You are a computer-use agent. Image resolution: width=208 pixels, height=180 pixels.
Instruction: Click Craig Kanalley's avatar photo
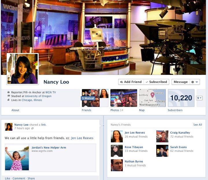point(162,136)
